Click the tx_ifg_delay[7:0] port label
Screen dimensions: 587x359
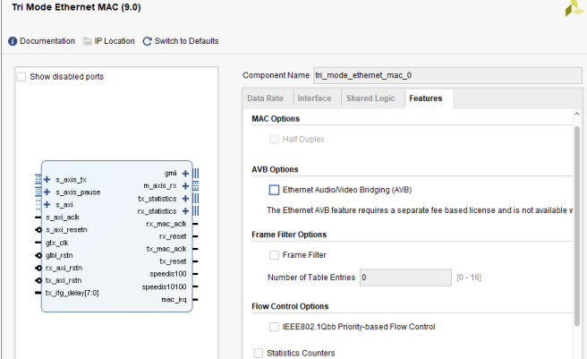(x=72, y=293)
